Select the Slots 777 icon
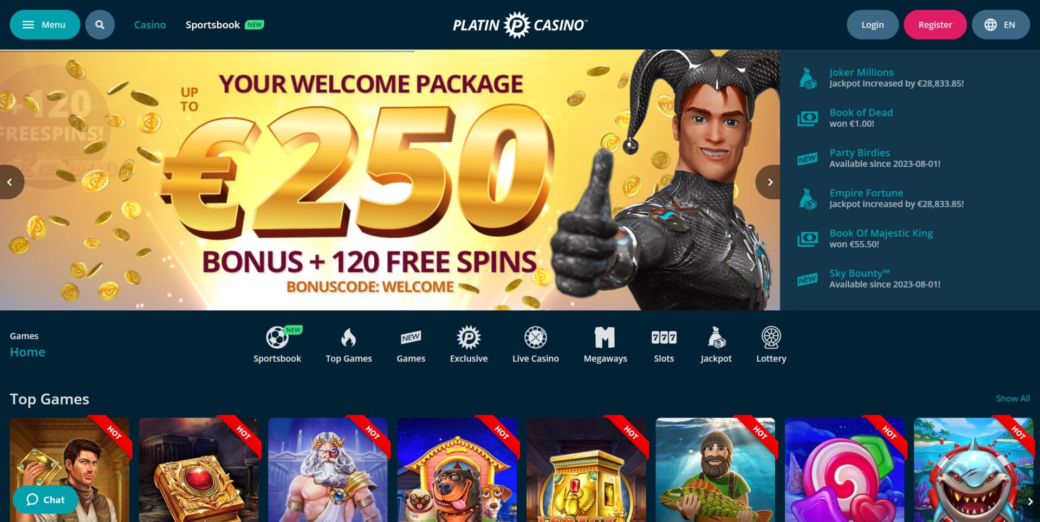Image resolution: width=1040 pixels, height=522 pixels. click(x=664, y=337)
